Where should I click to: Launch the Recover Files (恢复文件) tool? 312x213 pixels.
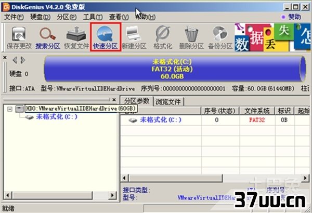tap(76, 38)
